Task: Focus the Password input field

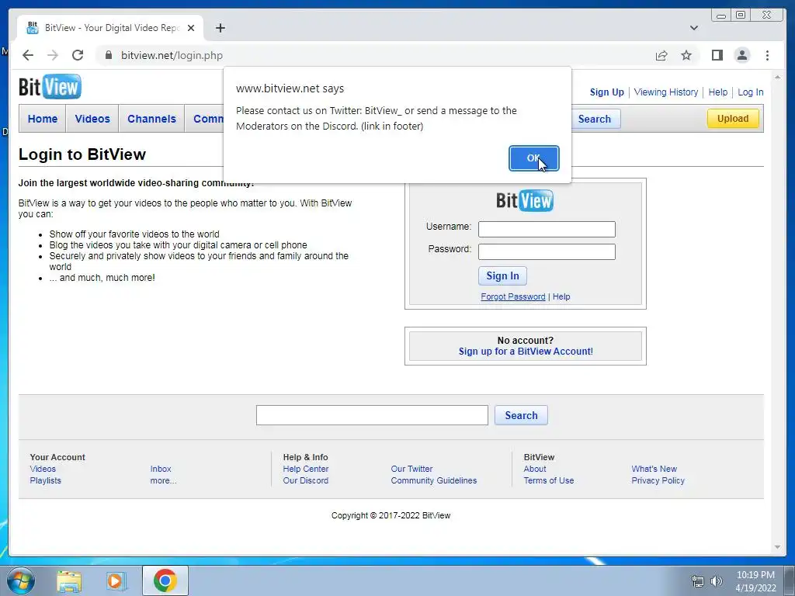Action: coord(547,252)
